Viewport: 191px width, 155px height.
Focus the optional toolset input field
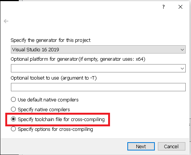(x=98, y=87)
